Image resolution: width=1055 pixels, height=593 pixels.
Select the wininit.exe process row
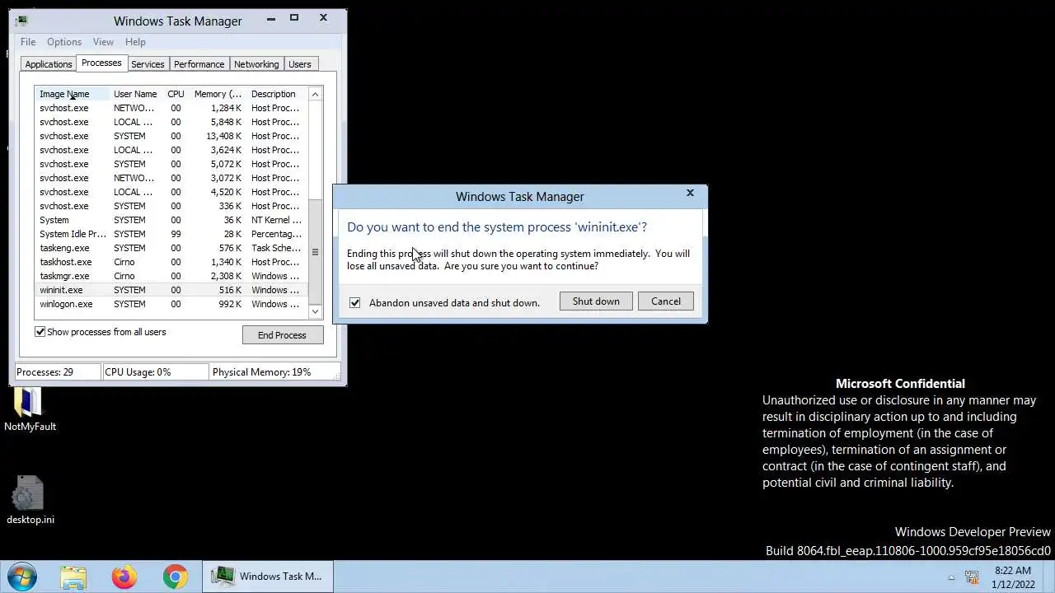[x=171, y=290]
